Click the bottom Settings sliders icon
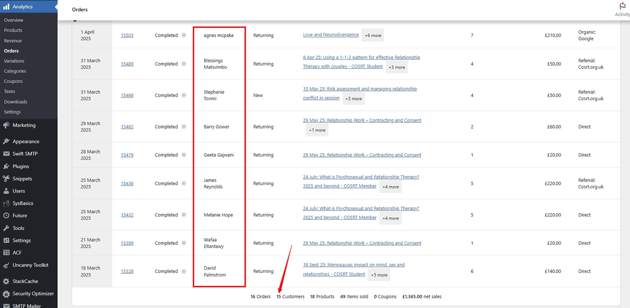Image resolution: width=630 pixels, height=308 pixels. tap(6, 240)
